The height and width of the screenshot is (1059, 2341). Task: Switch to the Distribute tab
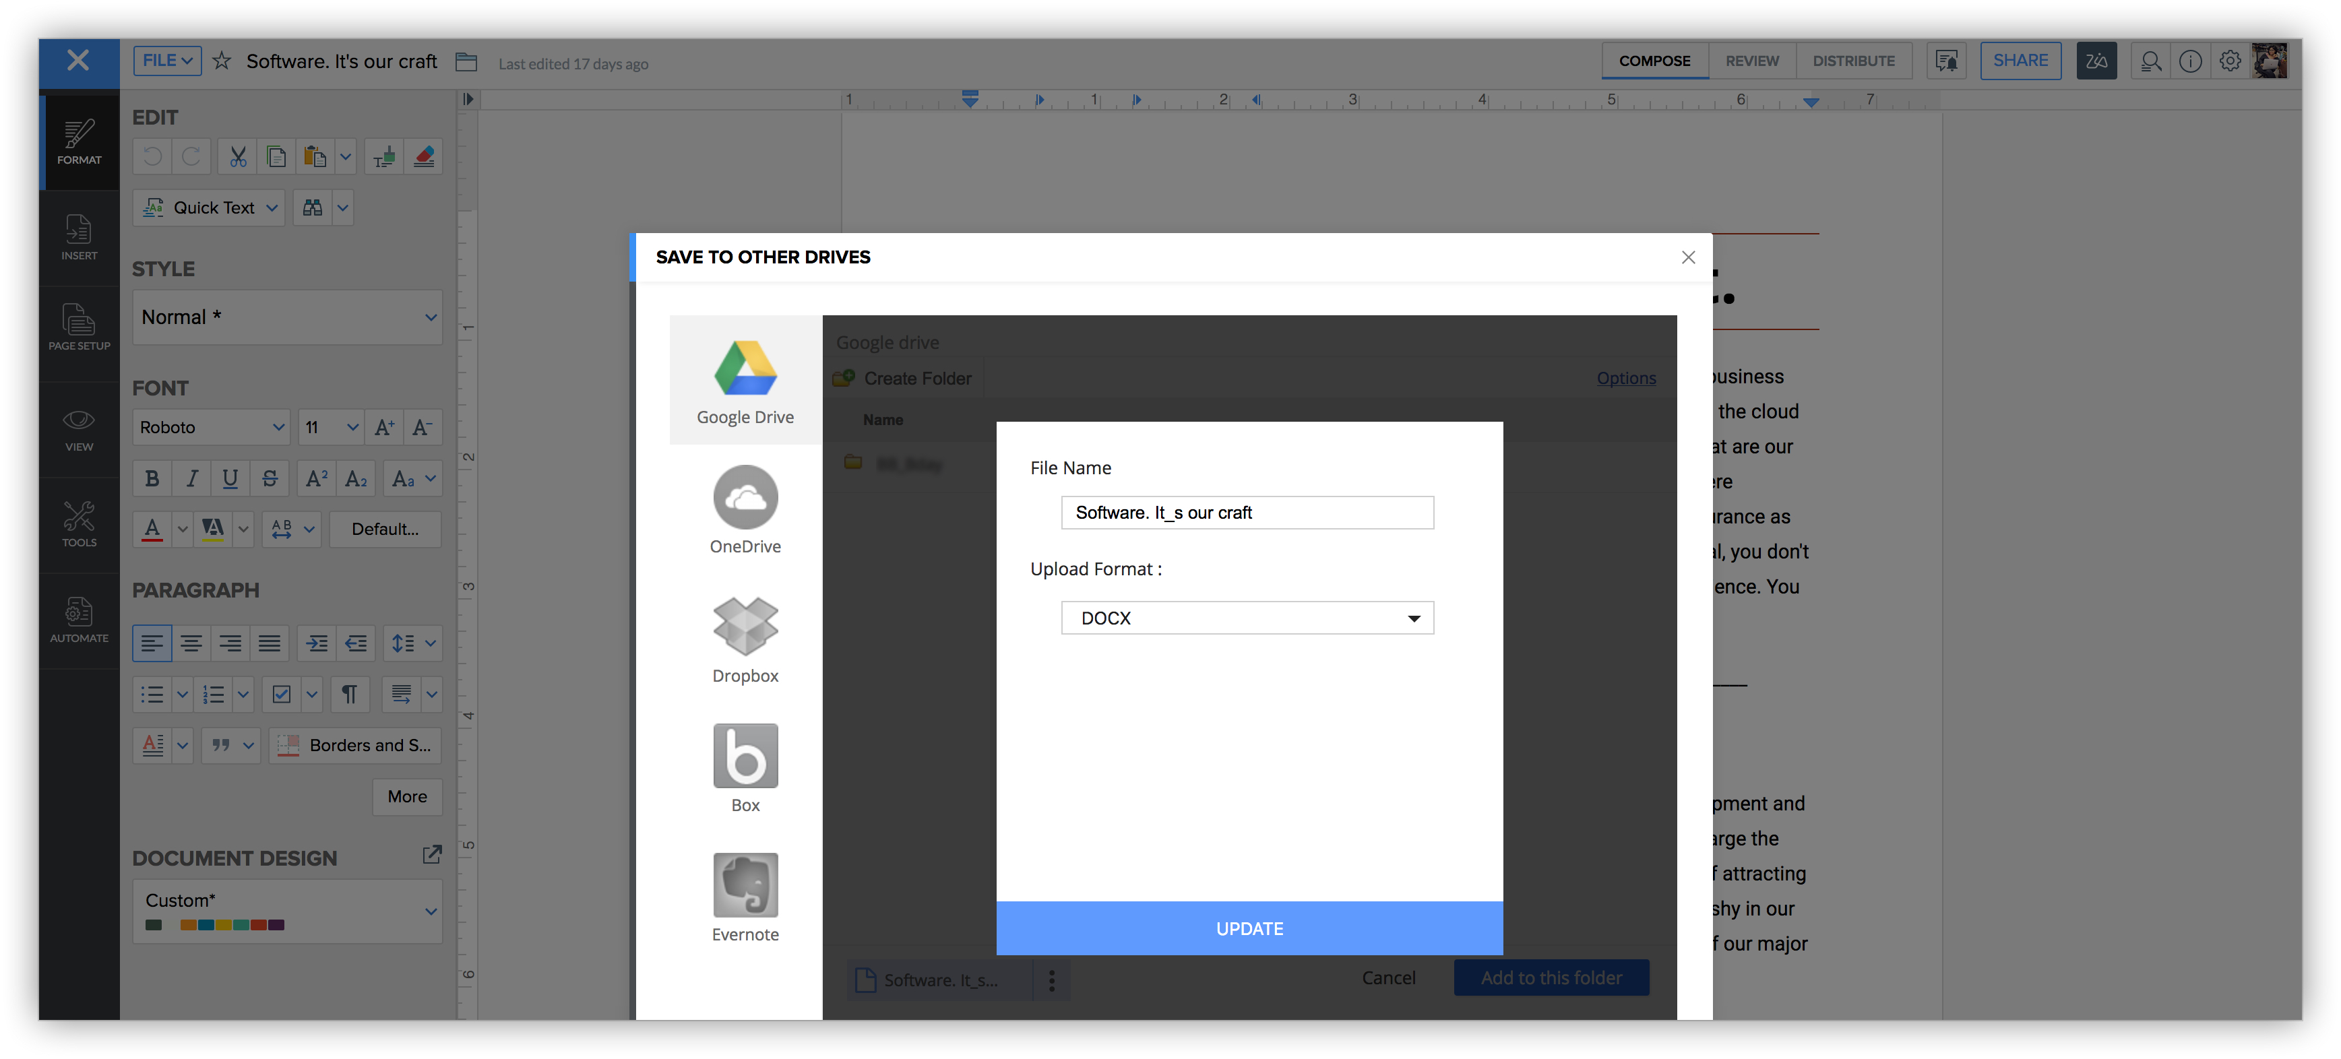[1853, 61]
